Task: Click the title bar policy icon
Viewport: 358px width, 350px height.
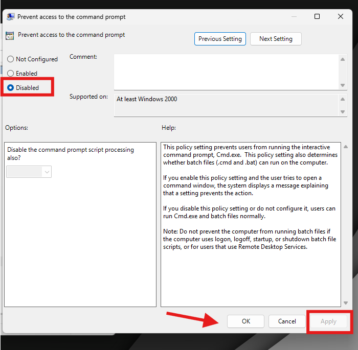Action: tap(11, 17)
